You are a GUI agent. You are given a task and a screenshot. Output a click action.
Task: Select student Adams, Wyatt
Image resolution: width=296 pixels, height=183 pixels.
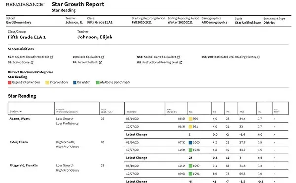[20, 119]
